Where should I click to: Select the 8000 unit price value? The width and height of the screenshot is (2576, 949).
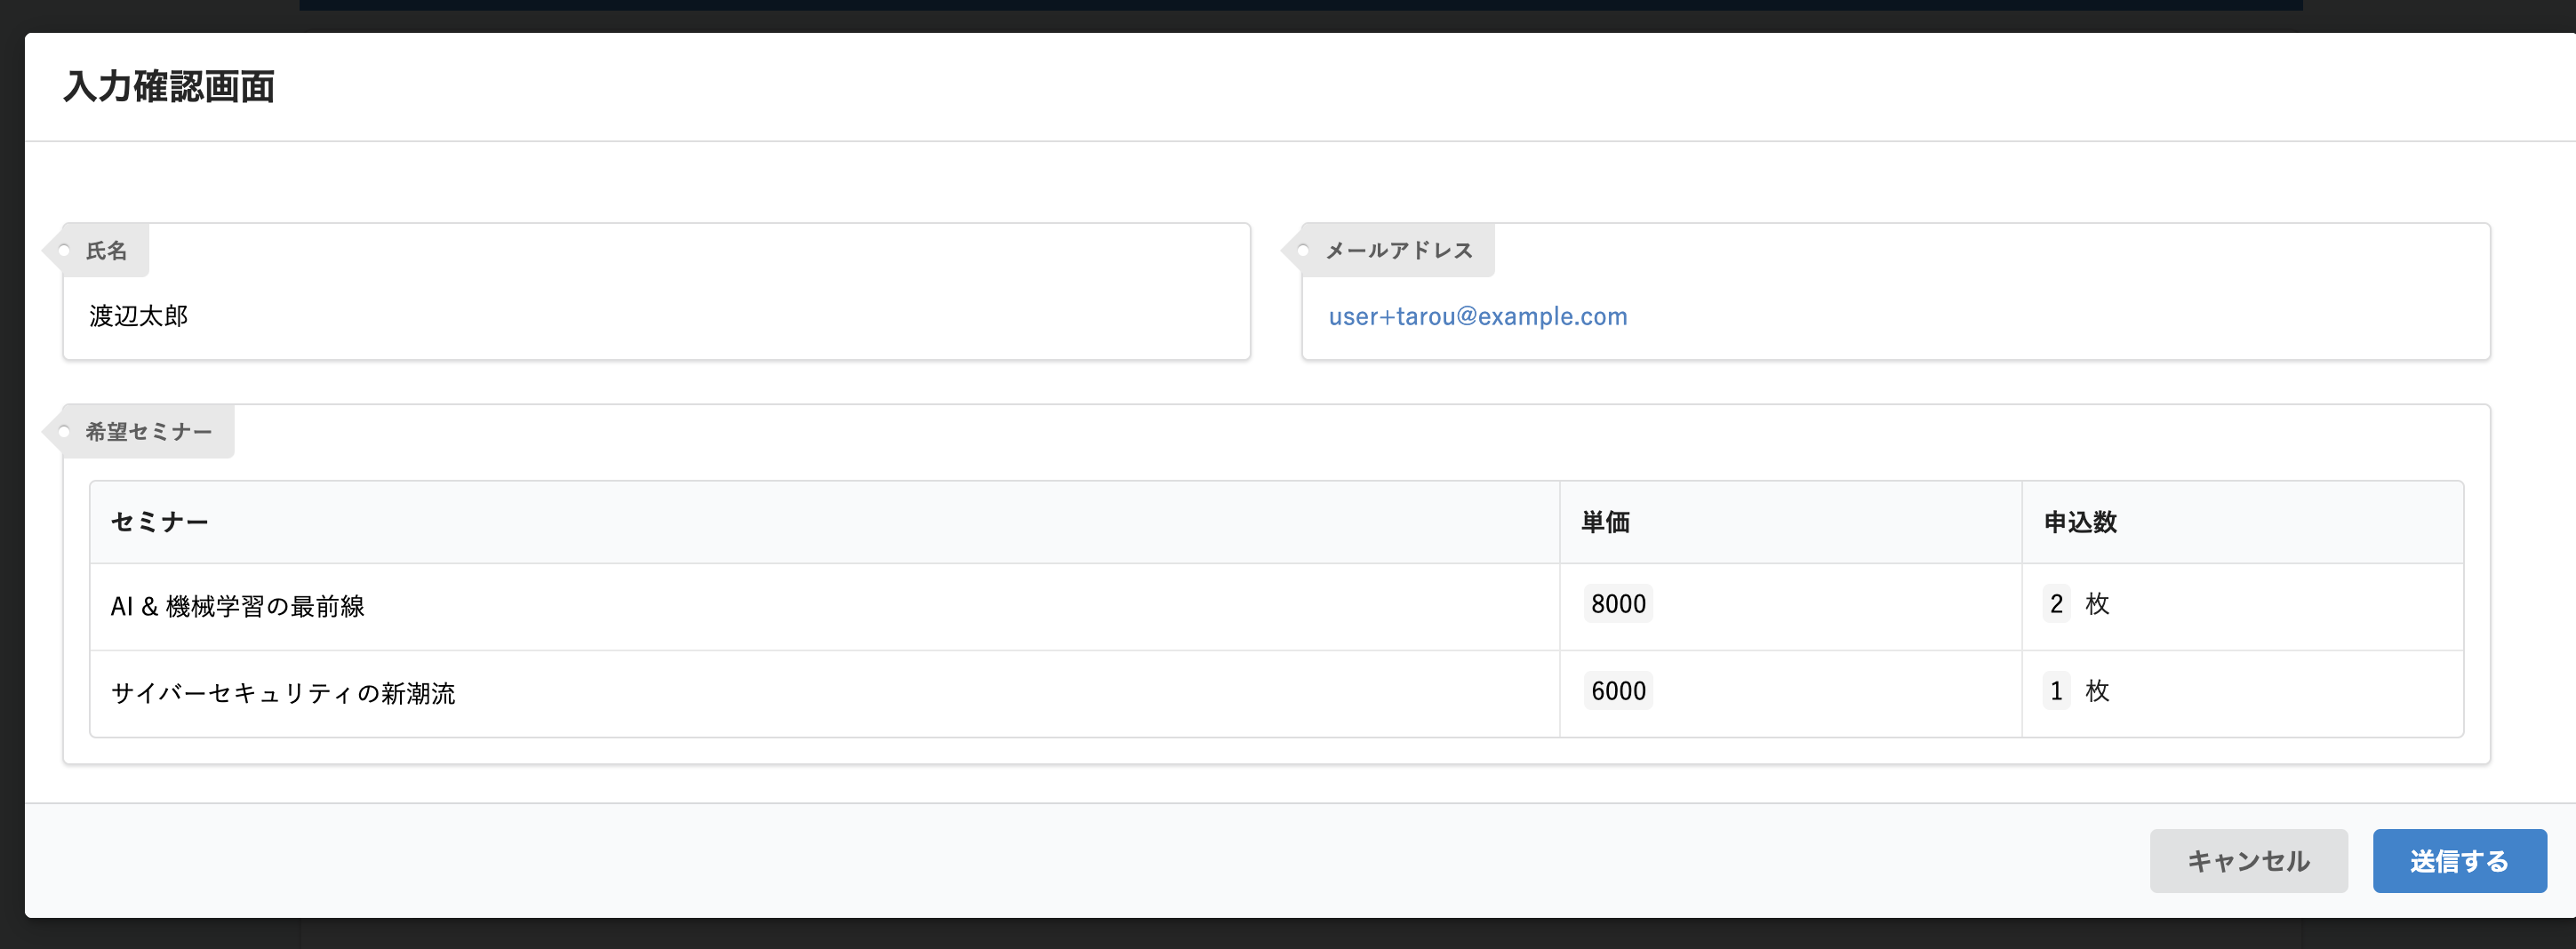(x=1617, y=603)
